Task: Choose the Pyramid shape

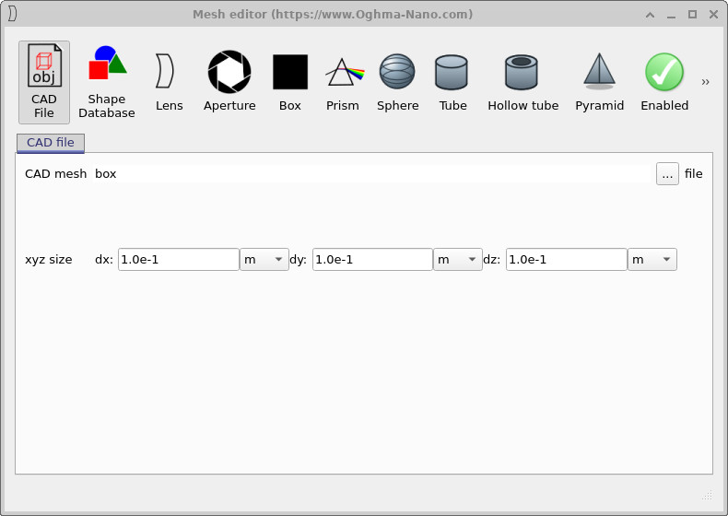Action: pyautogui.click(x=599, y=82)
